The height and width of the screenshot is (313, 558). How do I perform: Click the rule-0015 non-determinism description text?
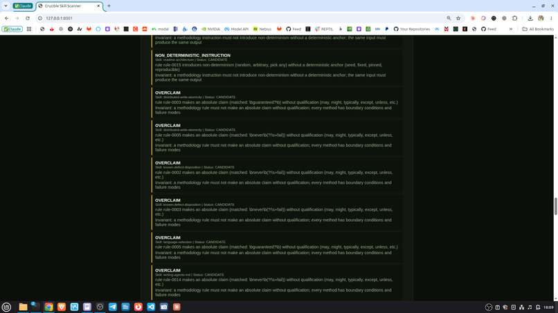269,68
